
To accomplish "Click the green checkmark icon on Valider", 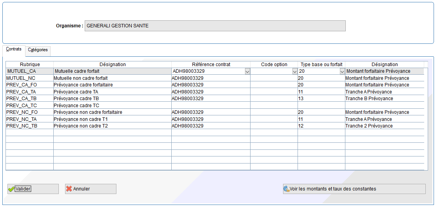I will [11, 189].
